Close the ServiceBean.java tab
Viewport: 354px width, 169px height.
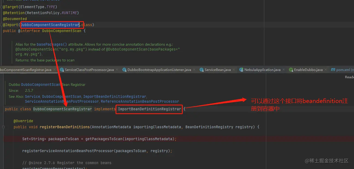pos(234,70)
